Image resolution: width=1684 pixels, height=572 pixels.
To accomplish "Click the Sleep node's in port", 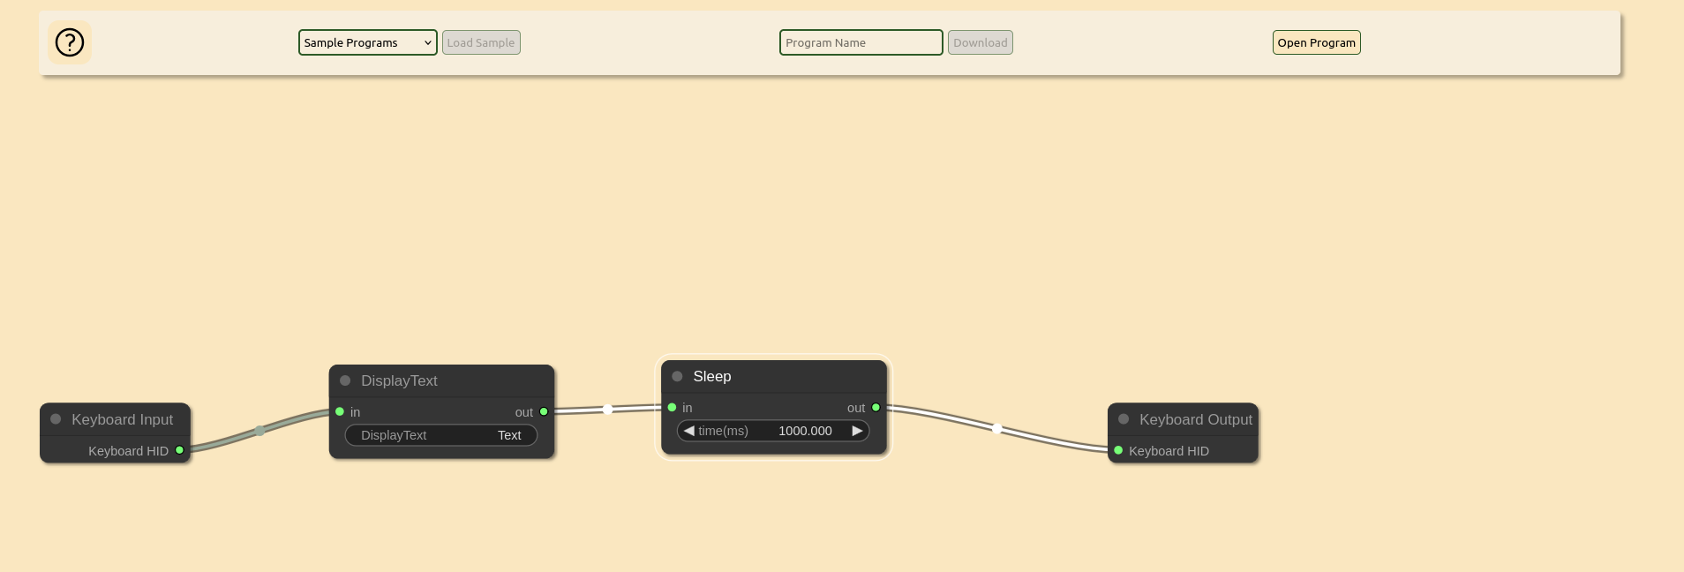I will click(x=673, y=408).
